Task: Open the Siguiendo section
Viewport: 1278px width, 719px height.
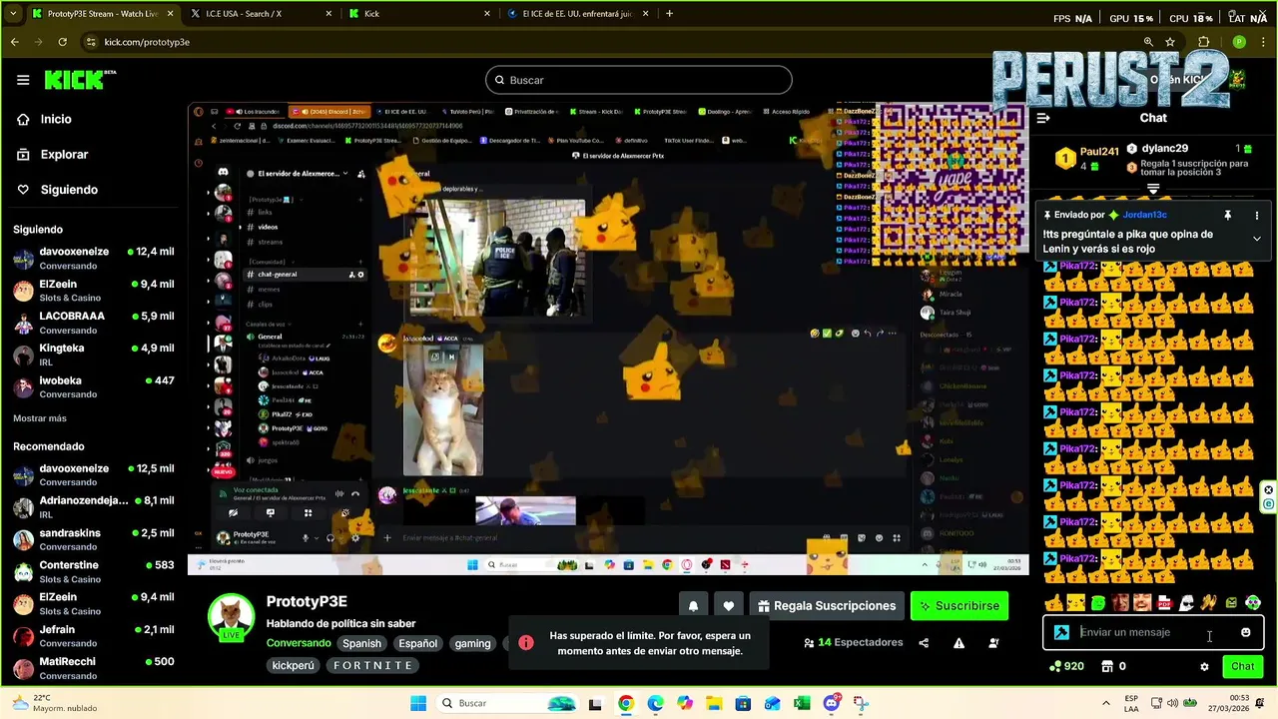Action: pos(69,190)
